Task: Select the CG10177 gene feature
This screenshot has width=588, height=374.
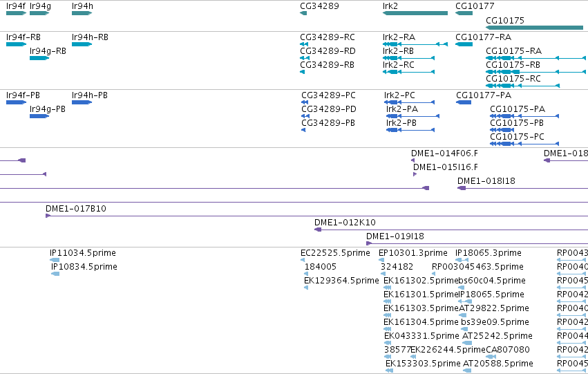Action: pos(464,13)
